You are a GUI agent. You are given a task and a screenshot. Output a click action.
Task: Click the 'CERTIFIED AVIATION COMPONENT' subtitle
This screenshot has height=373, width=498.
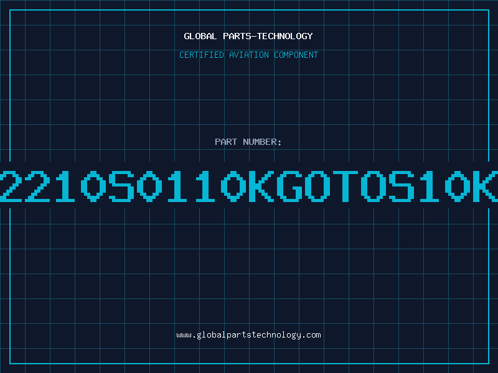[248, 55]
